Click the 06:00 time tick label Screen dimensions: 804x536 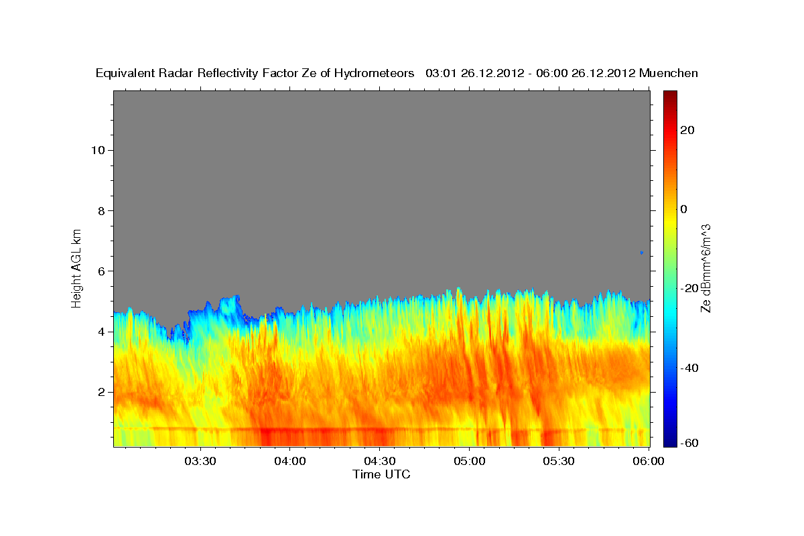click(649, 461)
